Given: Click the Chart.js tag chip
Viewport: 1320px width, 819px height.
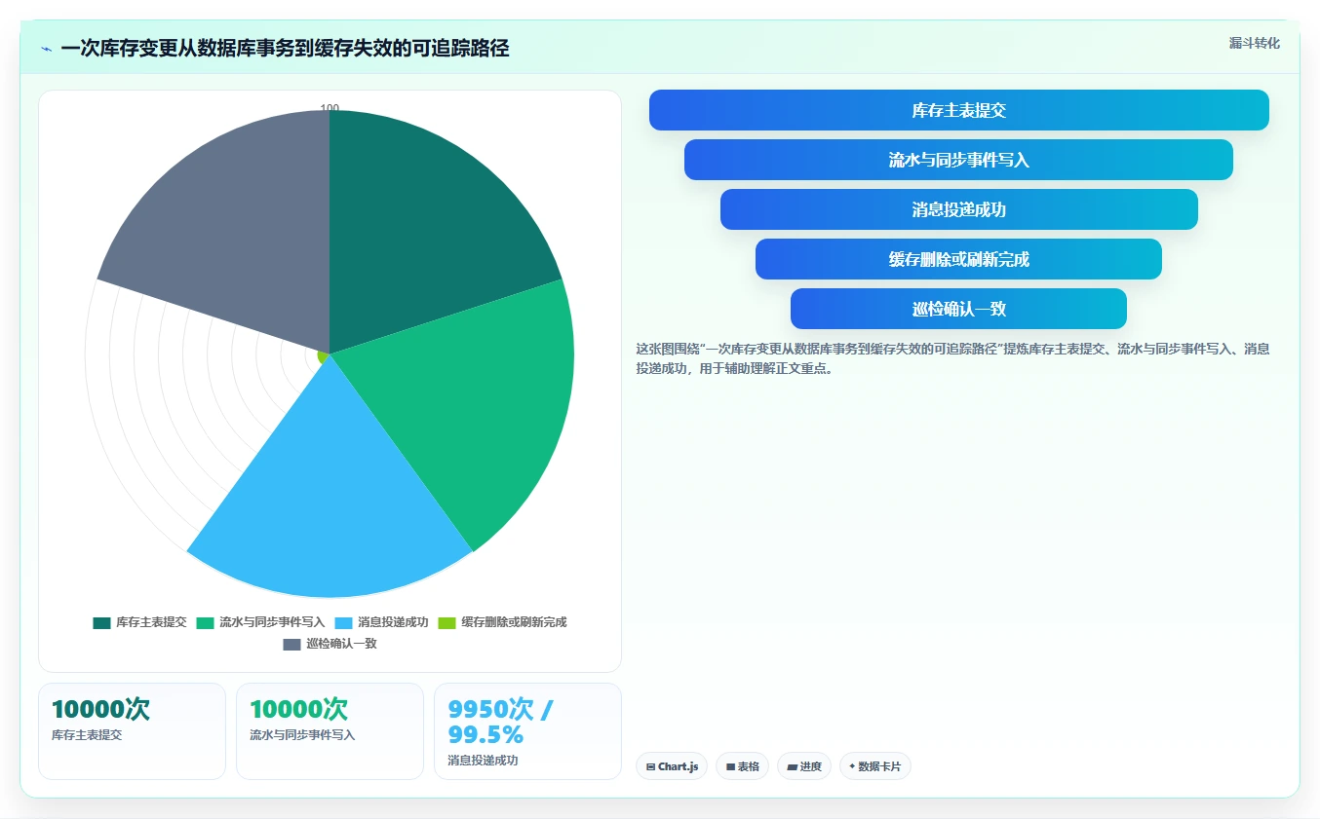Looking at the screenshot, I should pyautogui.click(x=672, y=766).
